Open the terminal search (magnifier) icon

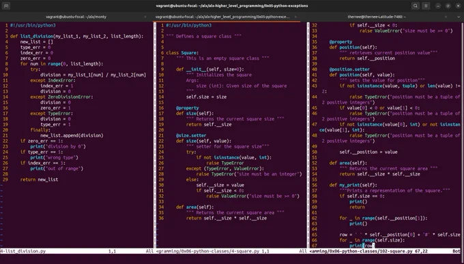415,5
